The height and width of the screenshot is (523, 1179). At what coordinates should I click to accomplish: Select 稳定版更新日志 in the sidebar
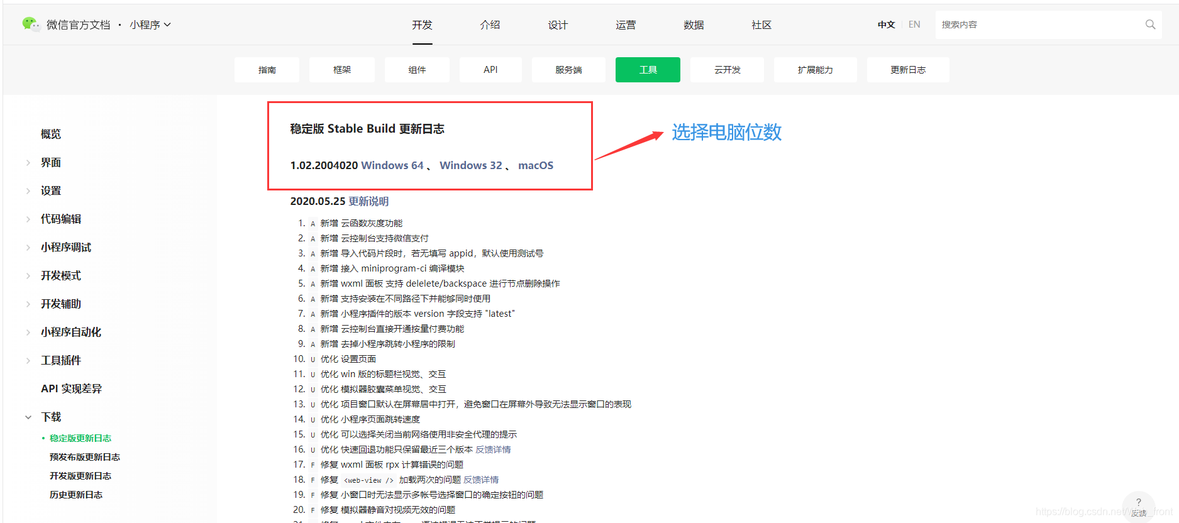80,438
